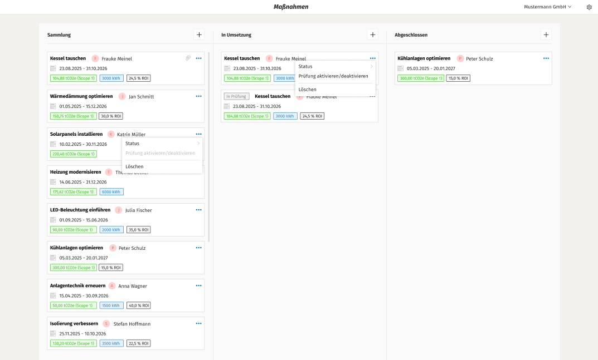Screen dimensions: 598x360
Task: Add a new measure to the Sammlung column
Action: (x=199, y=34)
